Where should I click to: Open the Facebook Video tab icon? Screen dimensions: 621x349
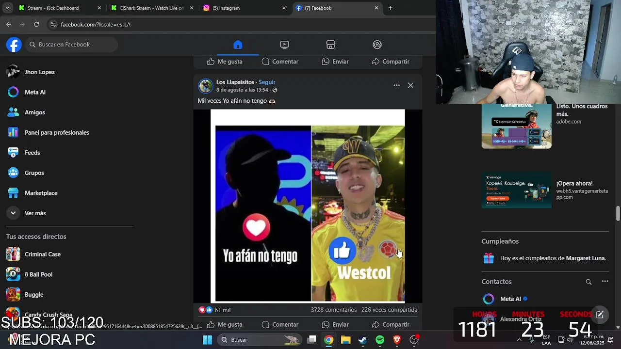coord(284,45)
